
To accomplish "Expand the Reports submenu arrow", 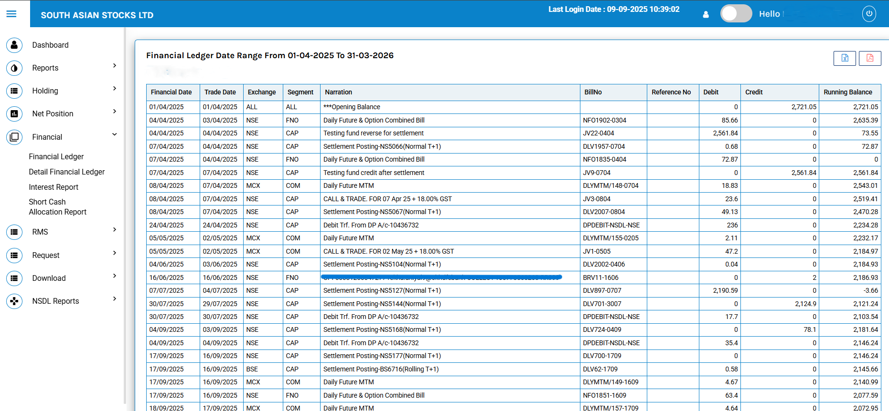I will [115, 66].
